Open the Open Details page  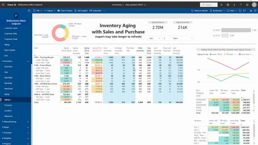point(10,50)
